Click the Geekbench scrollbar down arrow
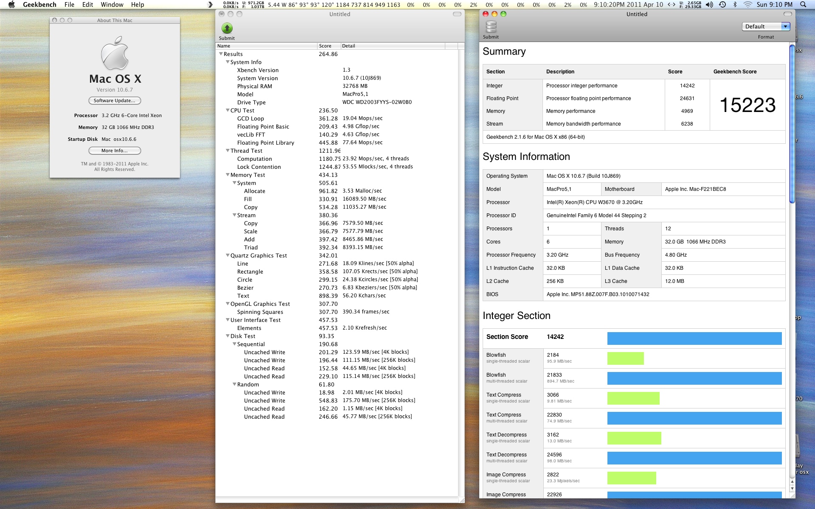Screen dimensions: 815x509 point(792,489)
